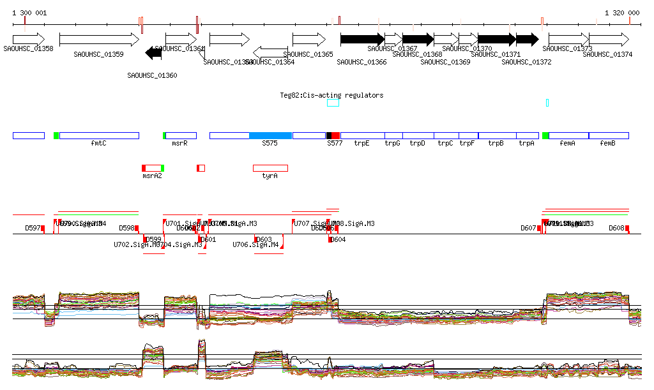Select the msrR segment box

(181, 135)
